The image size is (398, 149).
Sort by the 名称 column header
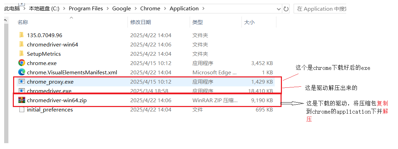(22, 22)
